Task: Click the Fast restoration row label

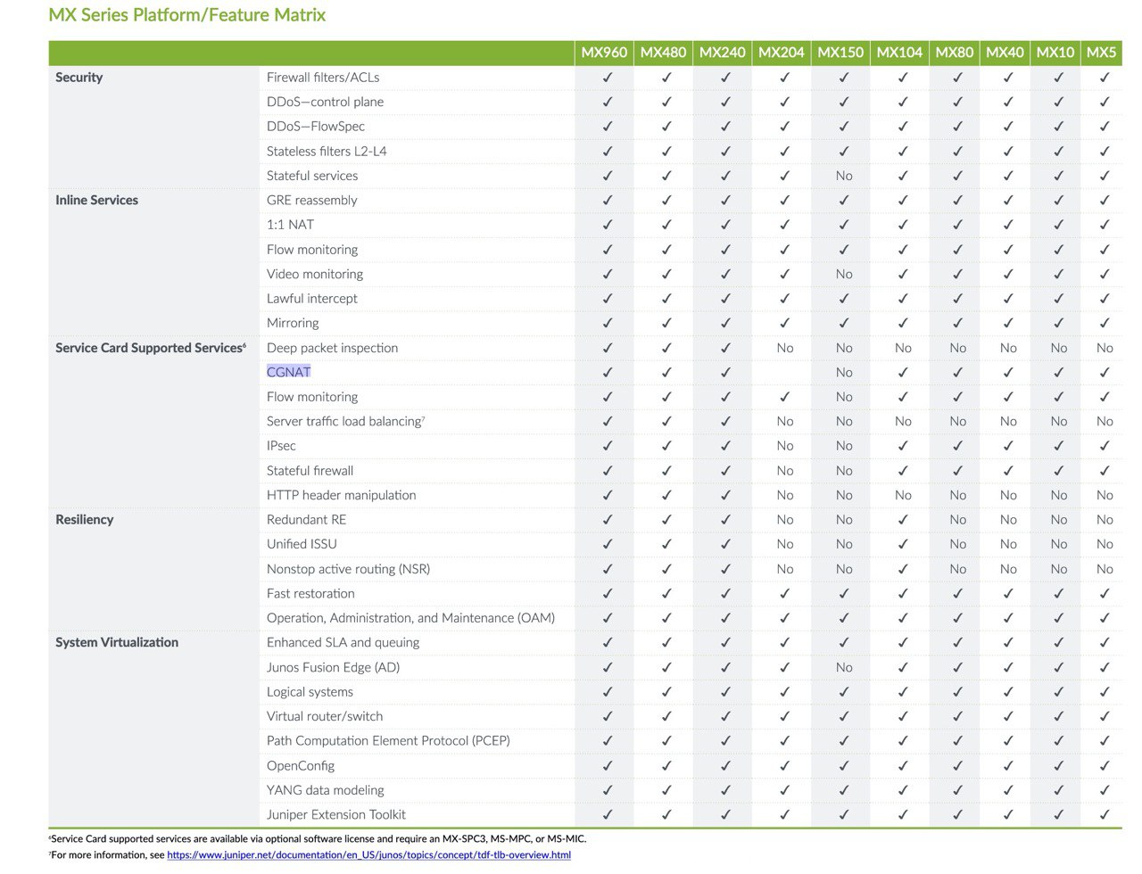Action: (310, 593)
